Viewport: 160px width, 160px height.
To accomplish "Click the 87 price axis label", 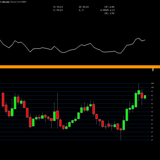I will click(x=152, y=100).
